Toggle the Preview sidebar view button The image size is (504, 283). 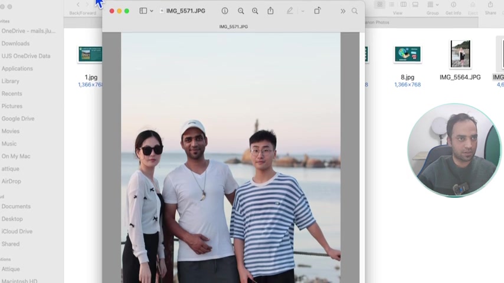click(143, 11)
